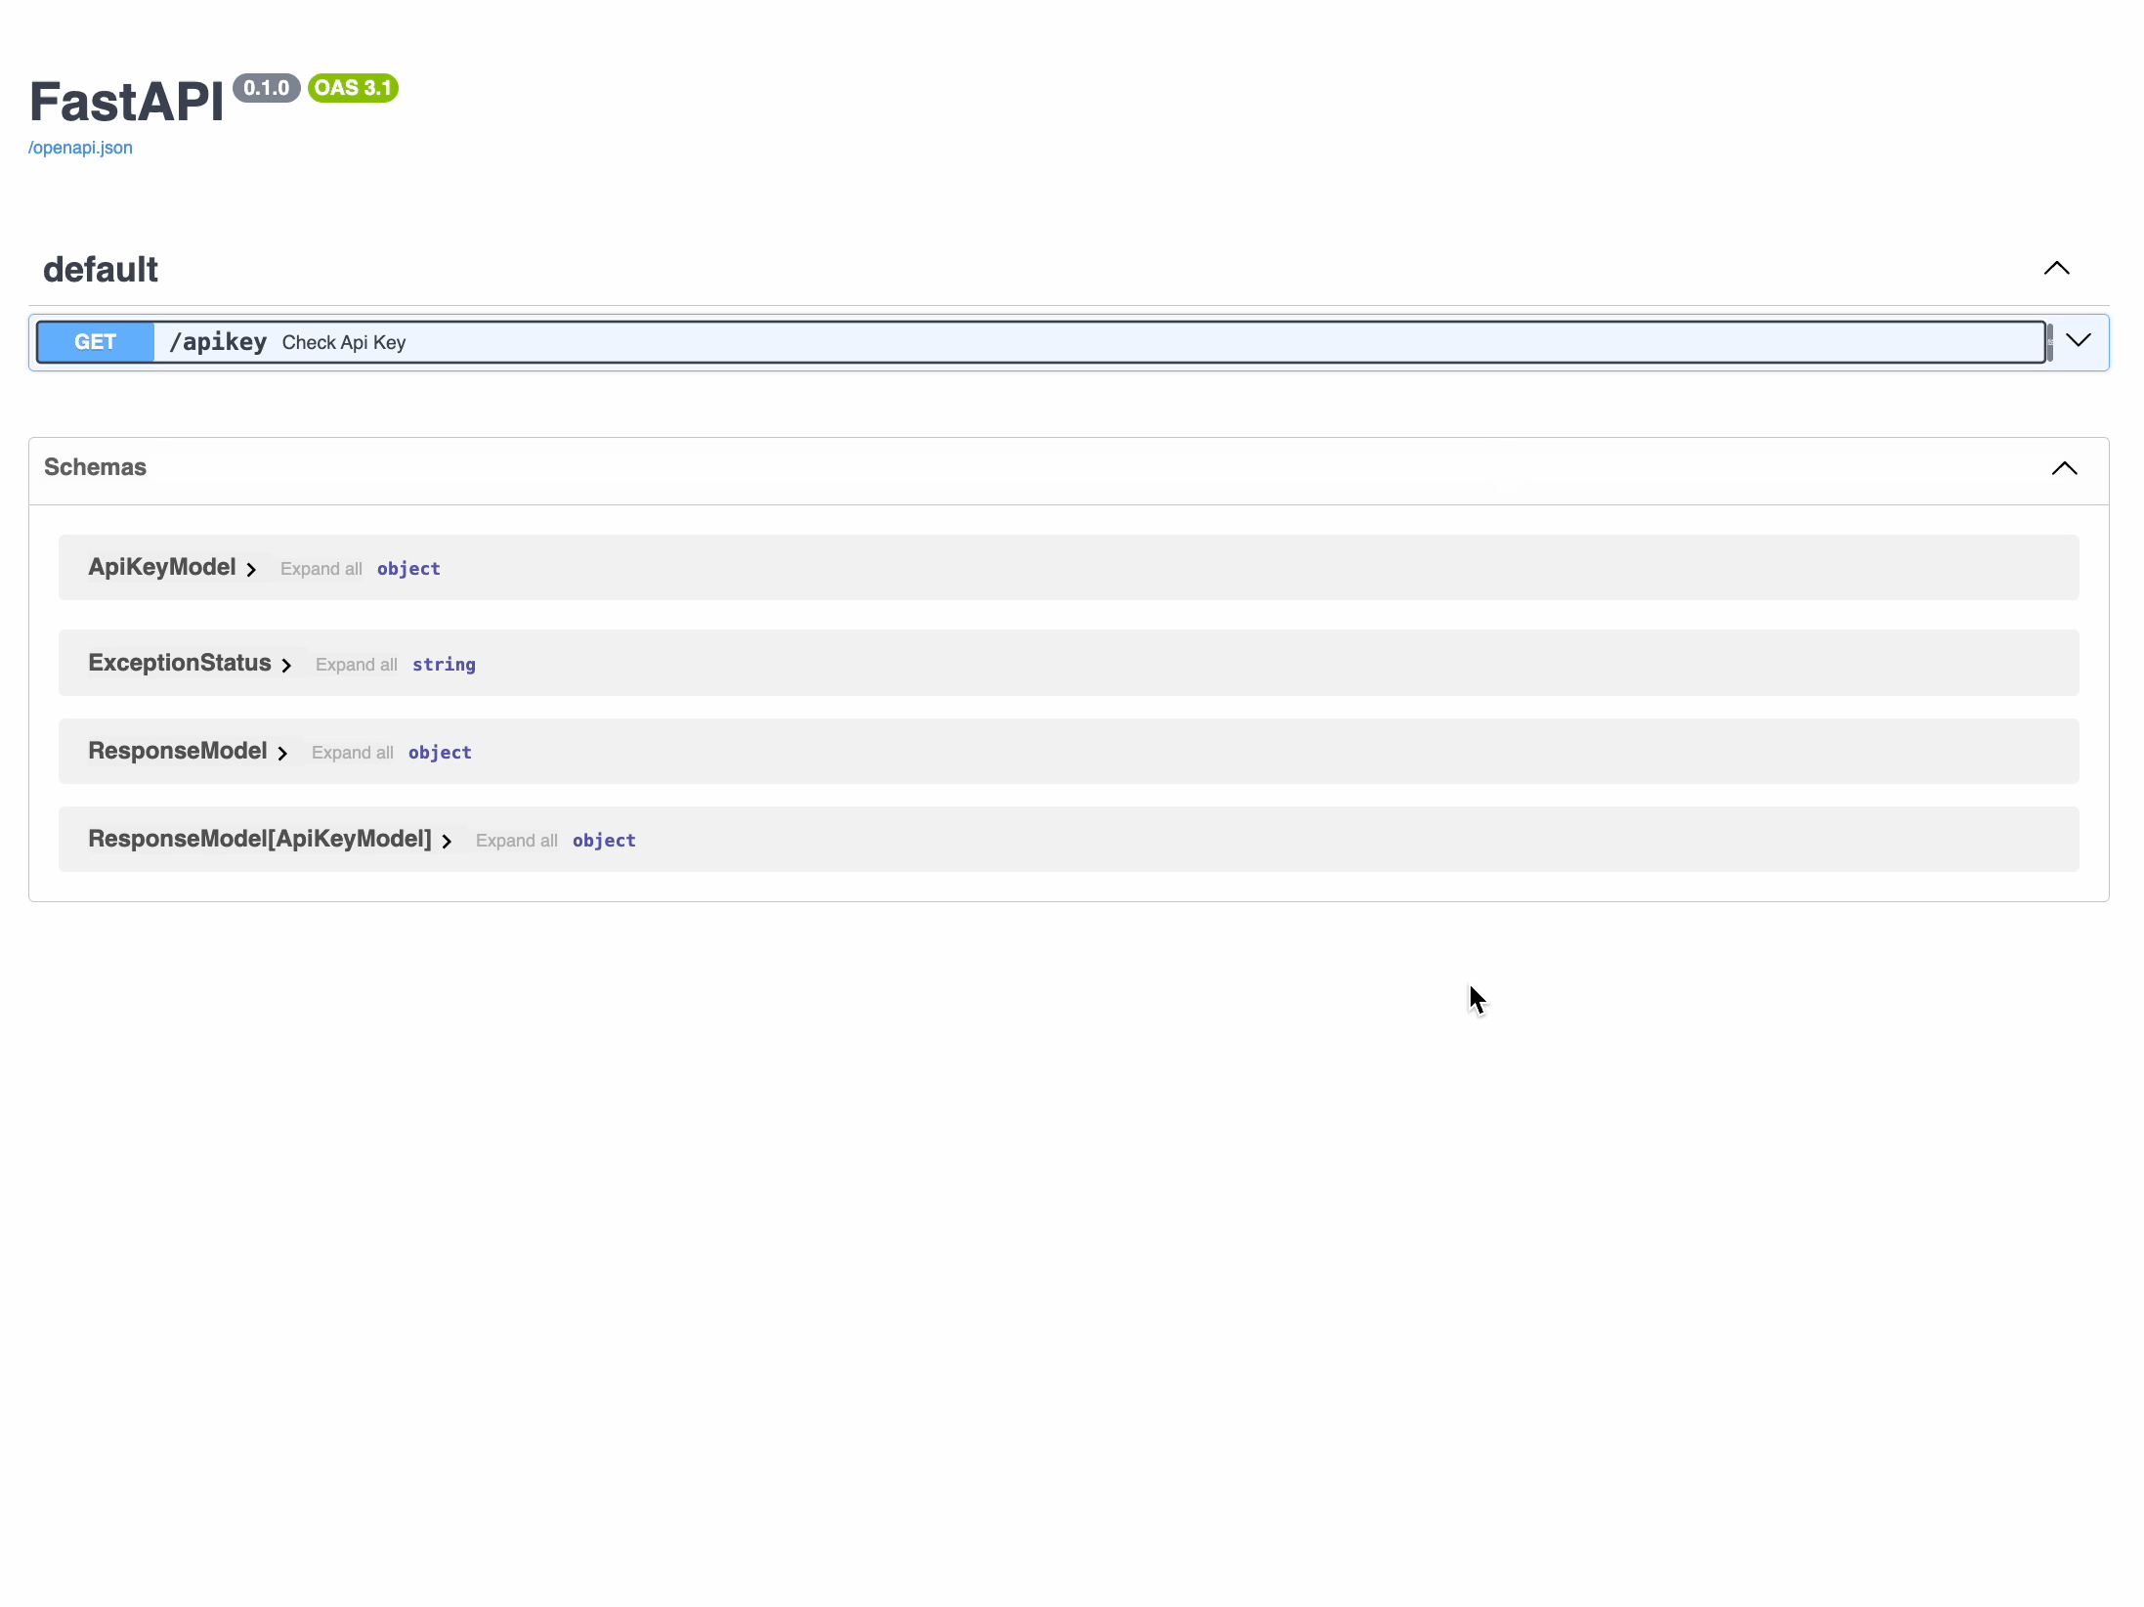Click the object type label of ApiKeyModel
This screenshot has width=2144, height=1607.
pos(408,569)
